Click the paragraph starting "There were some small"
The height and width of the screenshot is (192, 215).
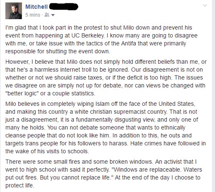(104, 173)
